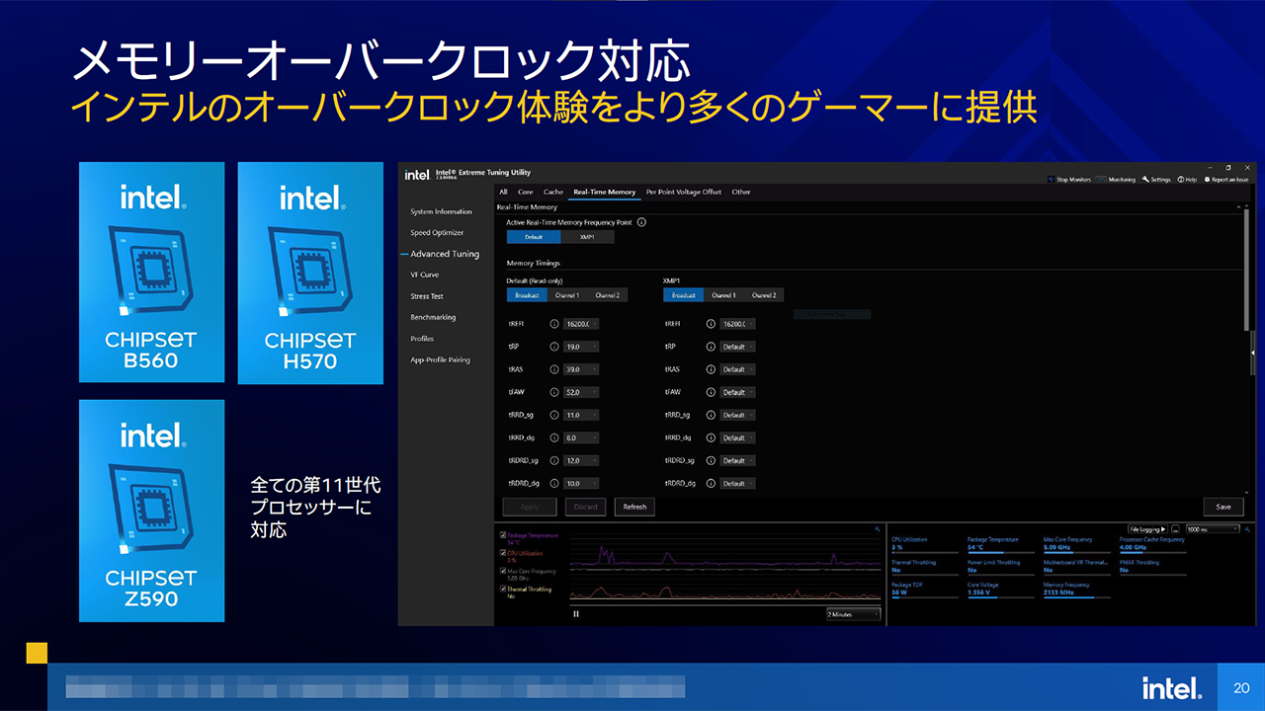This screenshot has height=711, width=1265.
Task: Switch to the All tab
Action: point(503,192)
